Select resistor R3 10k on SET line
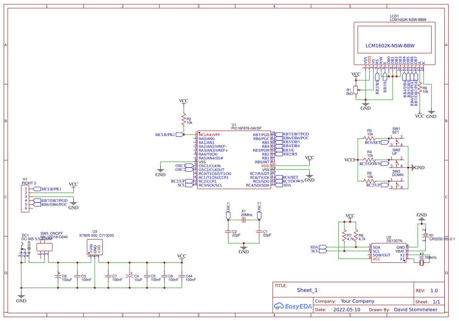Image resolution: width=459 pixels, height=321 pixels. click(x=369, y=138)
